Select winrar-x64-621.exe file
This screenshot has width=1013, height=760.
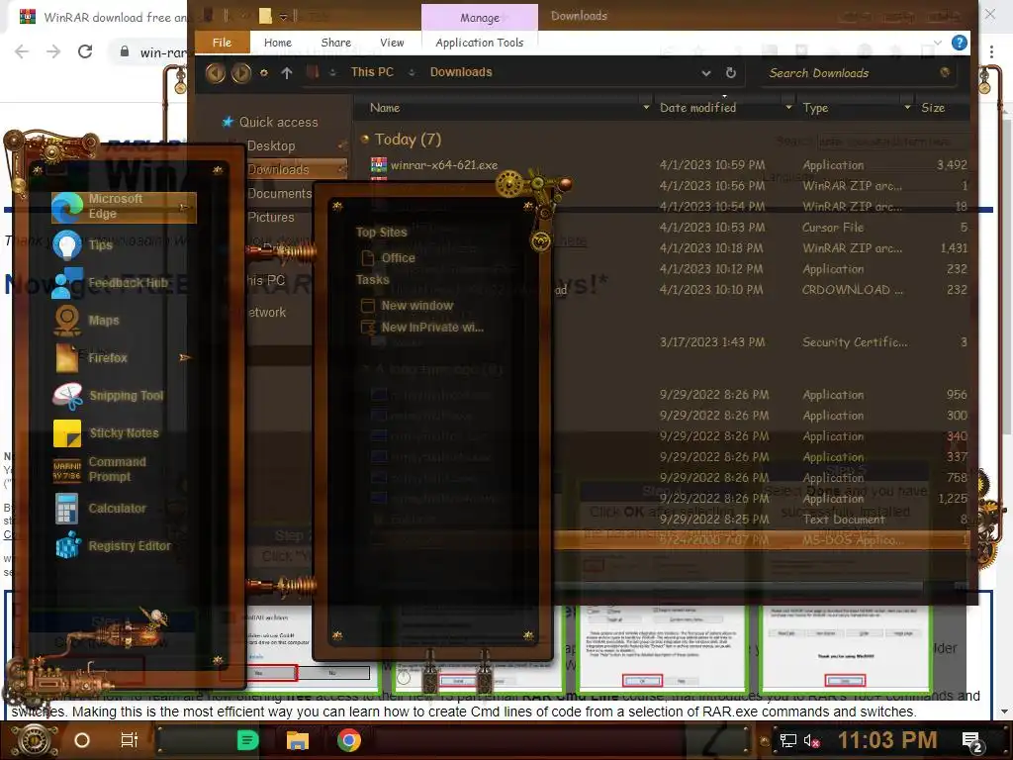(x=444, y=165)
